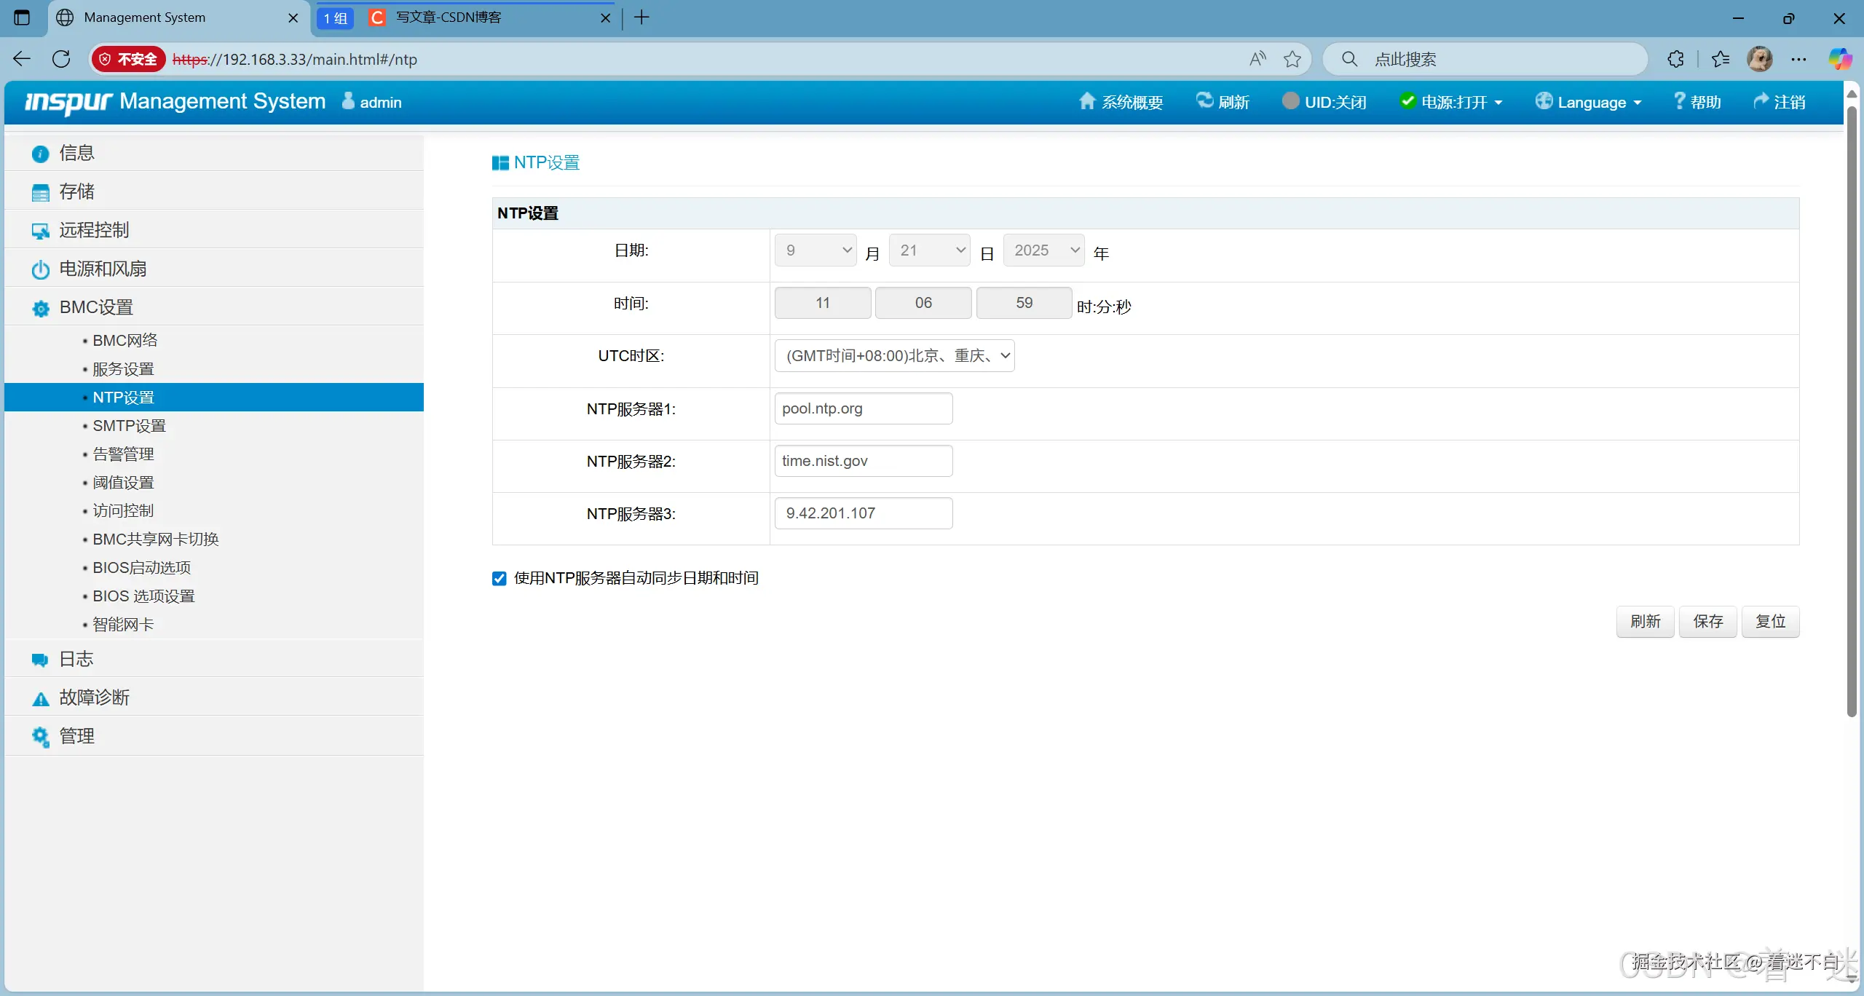Select SMTP设置 in the sidebar menu
Image resolution: width=1864 pixels, height=996 pixels.
(130, 425)
